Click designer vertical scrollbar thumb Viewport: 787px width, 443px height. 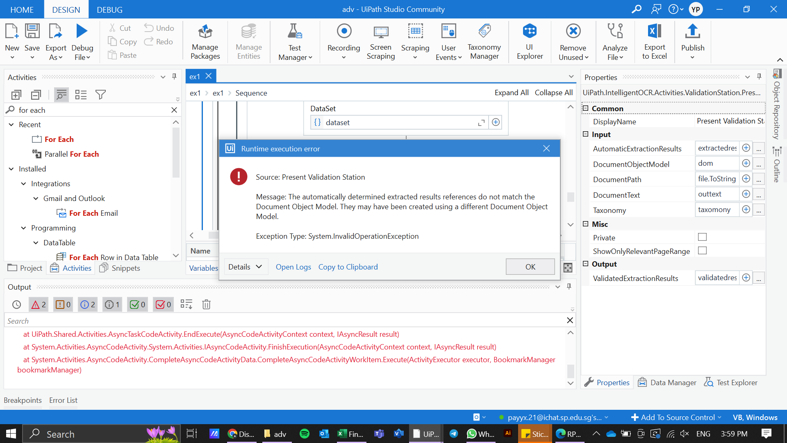[x=570, y=197]
